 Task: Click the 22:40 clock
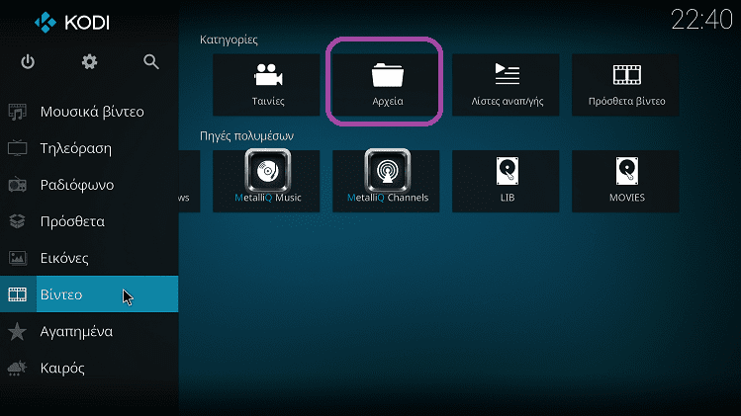[701, 21]
